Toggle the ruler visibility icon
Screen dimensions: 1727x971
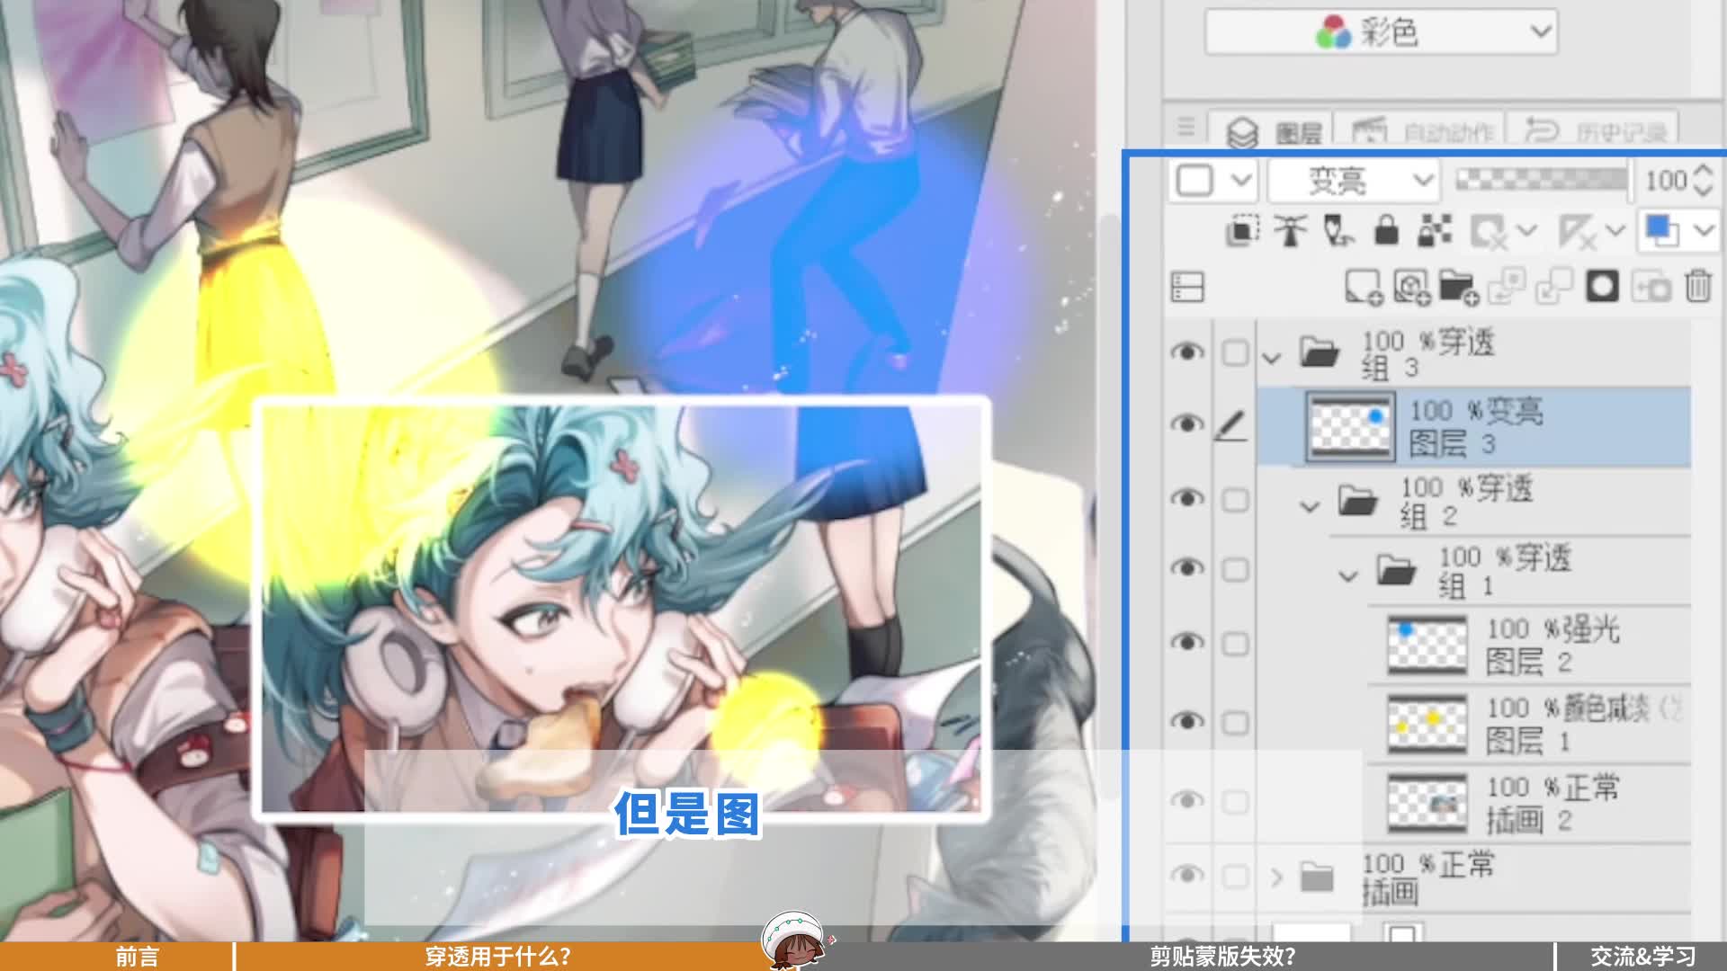coord(1577,232)
